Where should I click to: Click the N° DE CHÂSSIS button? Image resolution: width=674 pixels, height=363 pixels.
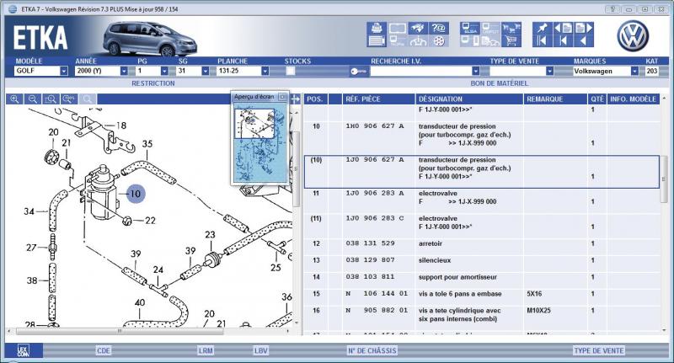point(372,351)
